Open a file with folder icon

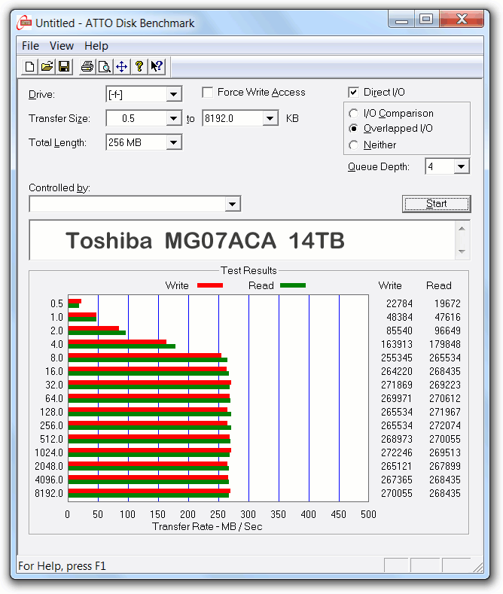point(47,67)
